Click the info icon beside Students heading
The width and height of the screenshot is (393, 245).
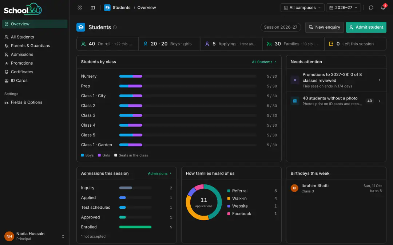pyautogui.click(x=115, y=27)
